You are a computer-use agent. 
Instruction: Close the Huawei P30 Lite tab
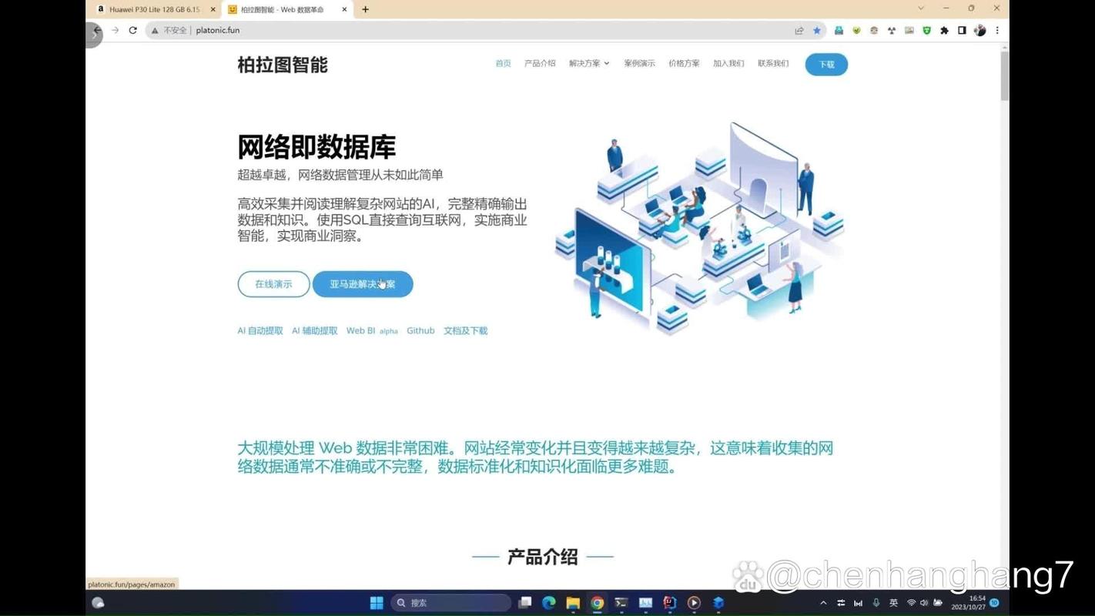213,9
